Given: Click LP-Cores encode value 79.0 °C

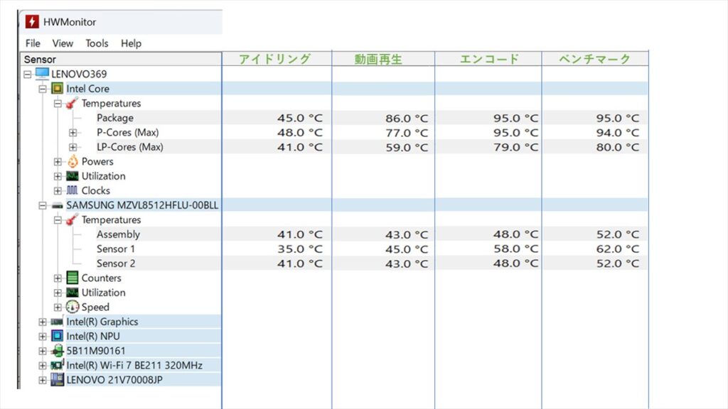Looking at the screenshot, I should point(516,147).
